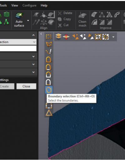Open the Help menu
This screenshot has width=125, height=161.
[x=44, y=5]
